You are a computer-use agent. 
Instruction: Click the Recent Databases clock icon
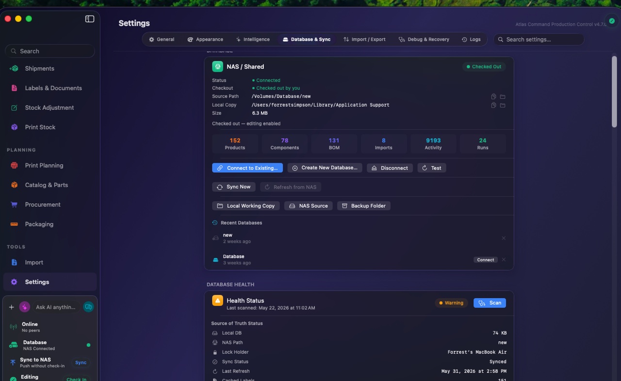click(215, 223)
